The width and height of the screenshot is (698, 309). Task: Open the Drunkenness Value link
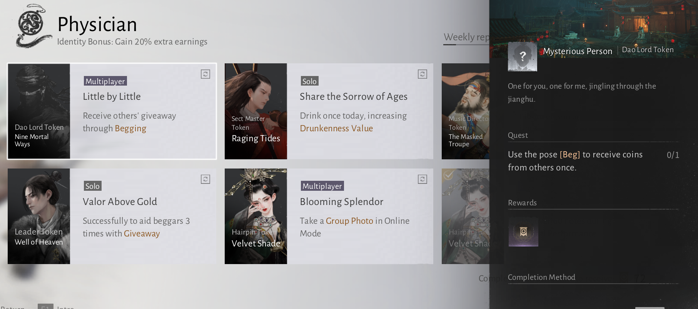click(x=336, y=129)
